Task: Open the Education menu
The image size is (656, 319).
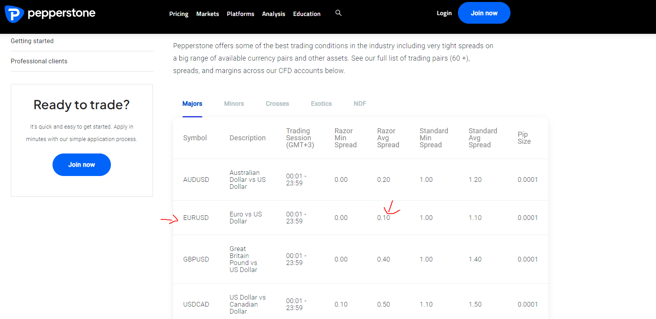Action: point(307,14)
